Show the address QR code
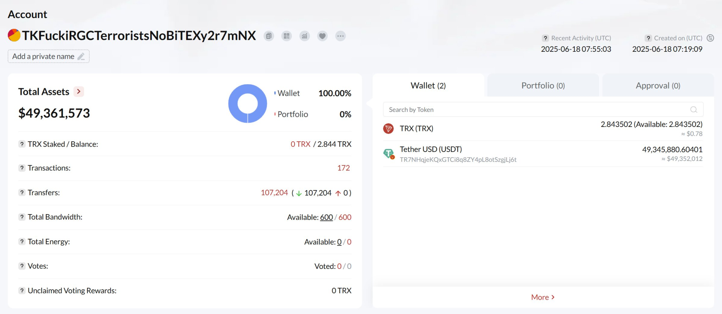This screenshot has width=722, height=314. click(x=287, y=36)
